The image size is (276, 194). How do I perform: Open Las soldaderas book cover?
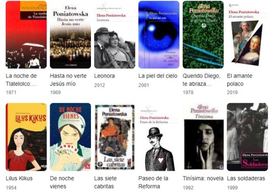[x=247, y=137]
